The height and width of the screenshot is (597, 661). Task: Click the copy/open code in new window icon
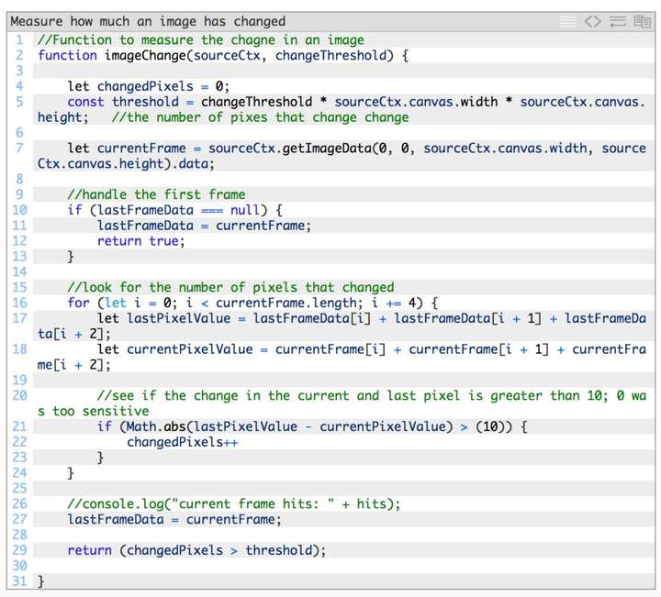click(x=643, y=21)
